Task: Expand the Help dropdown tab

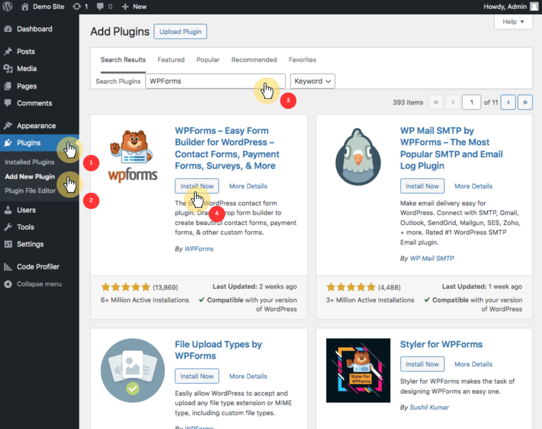Action: pos(513,22)
